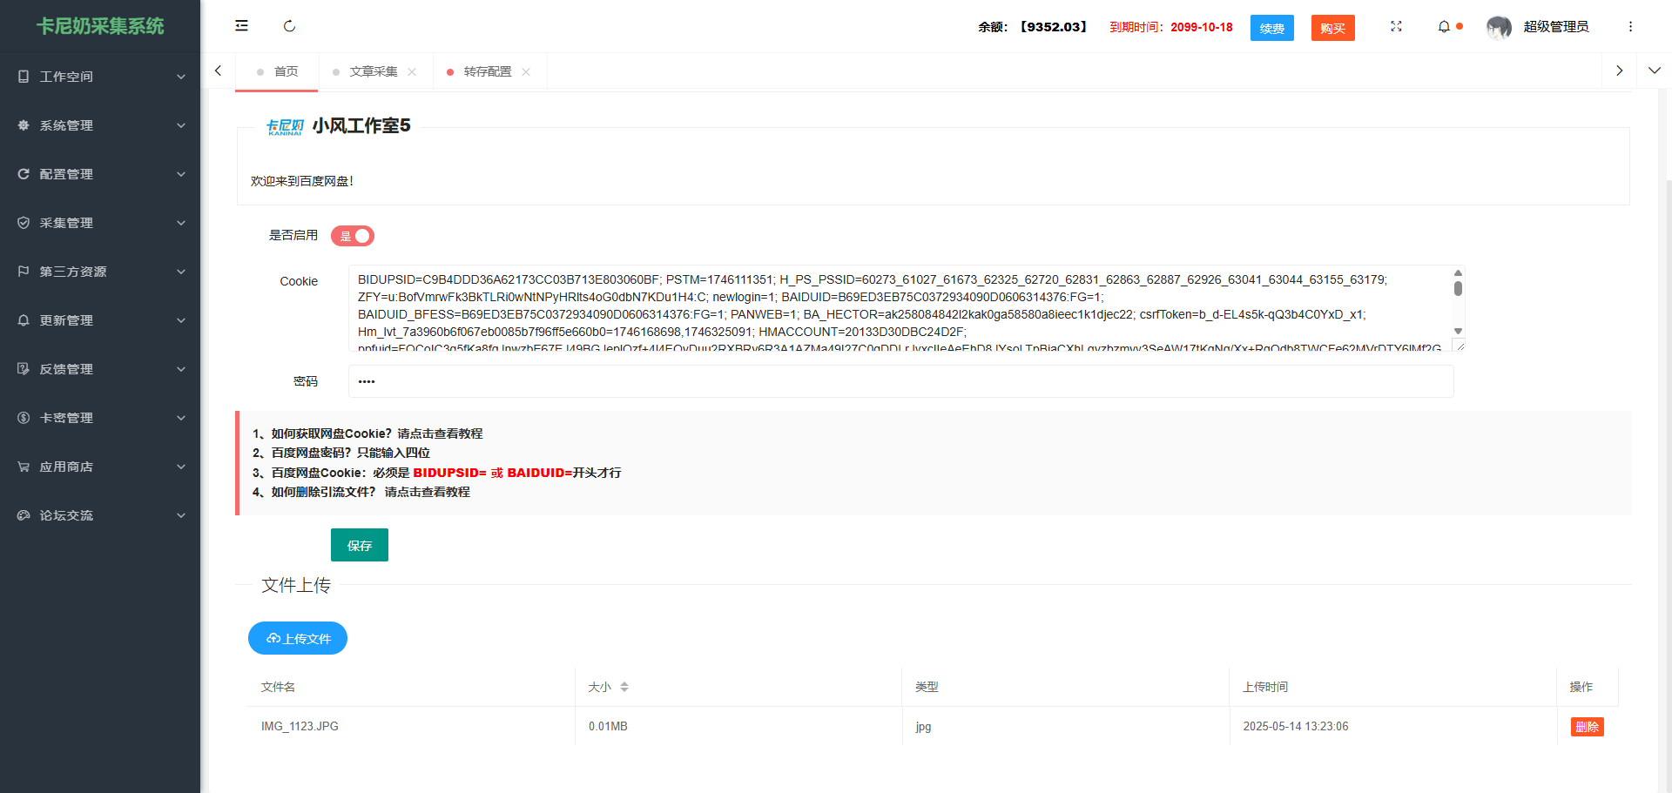
Task: Delete the IMG_1123.JPG file
Action: [1588, 727]
